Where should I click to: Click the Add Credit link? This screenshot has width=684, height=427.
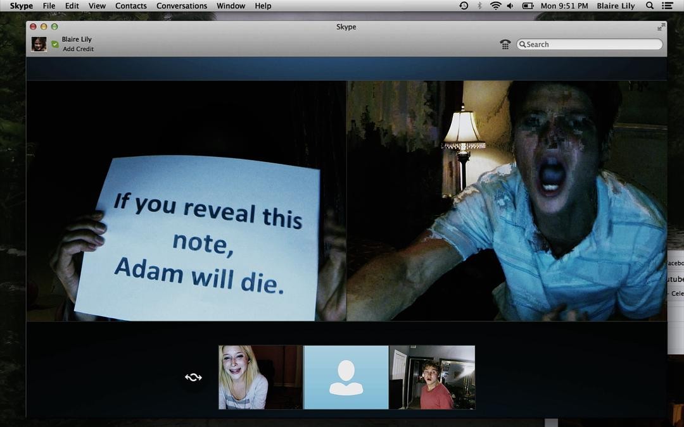78,49
